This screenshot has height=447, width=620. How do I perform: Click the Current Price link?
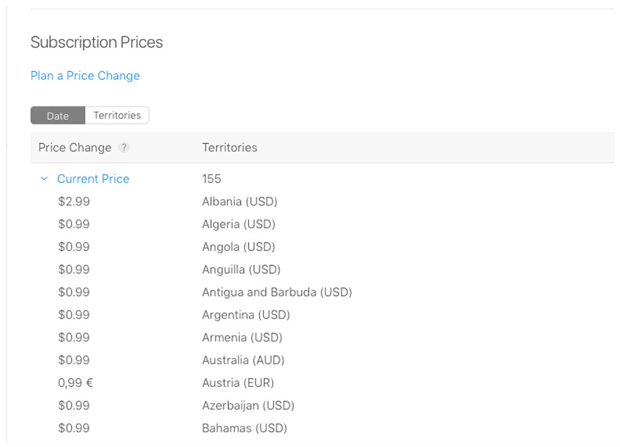(x=93, y=179)
